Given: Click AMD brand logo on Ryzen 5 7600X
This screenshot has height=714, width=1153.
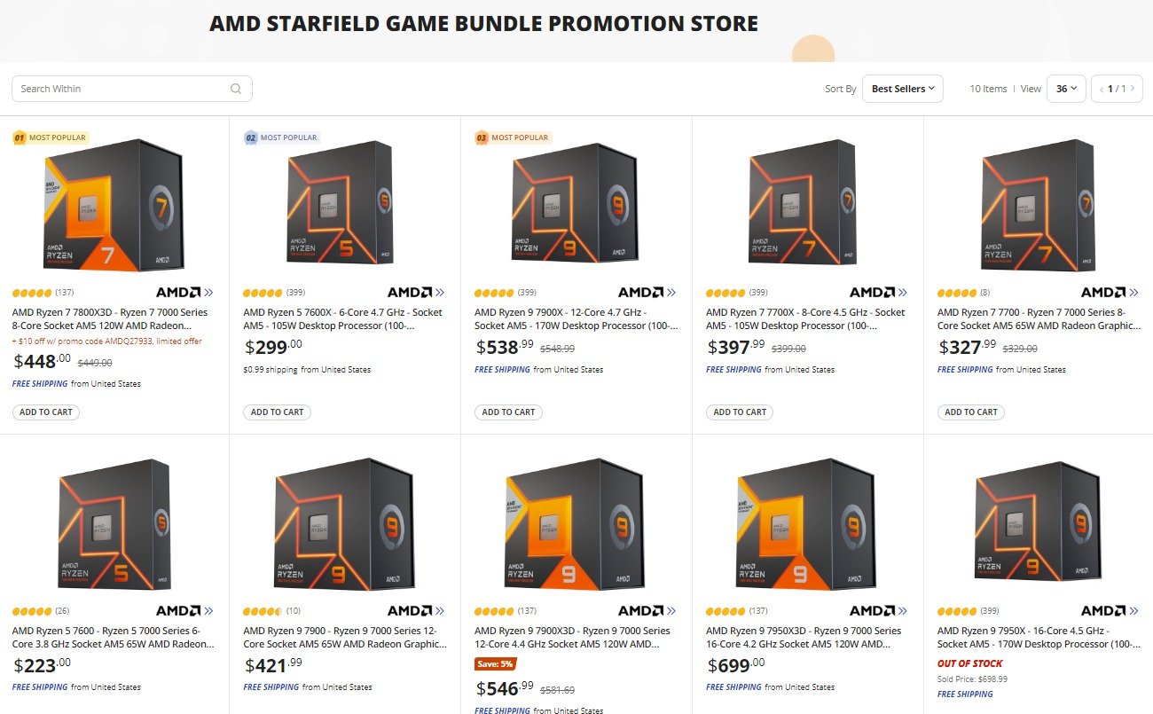Looking at the screenshot, I should [x=416, y=292].
